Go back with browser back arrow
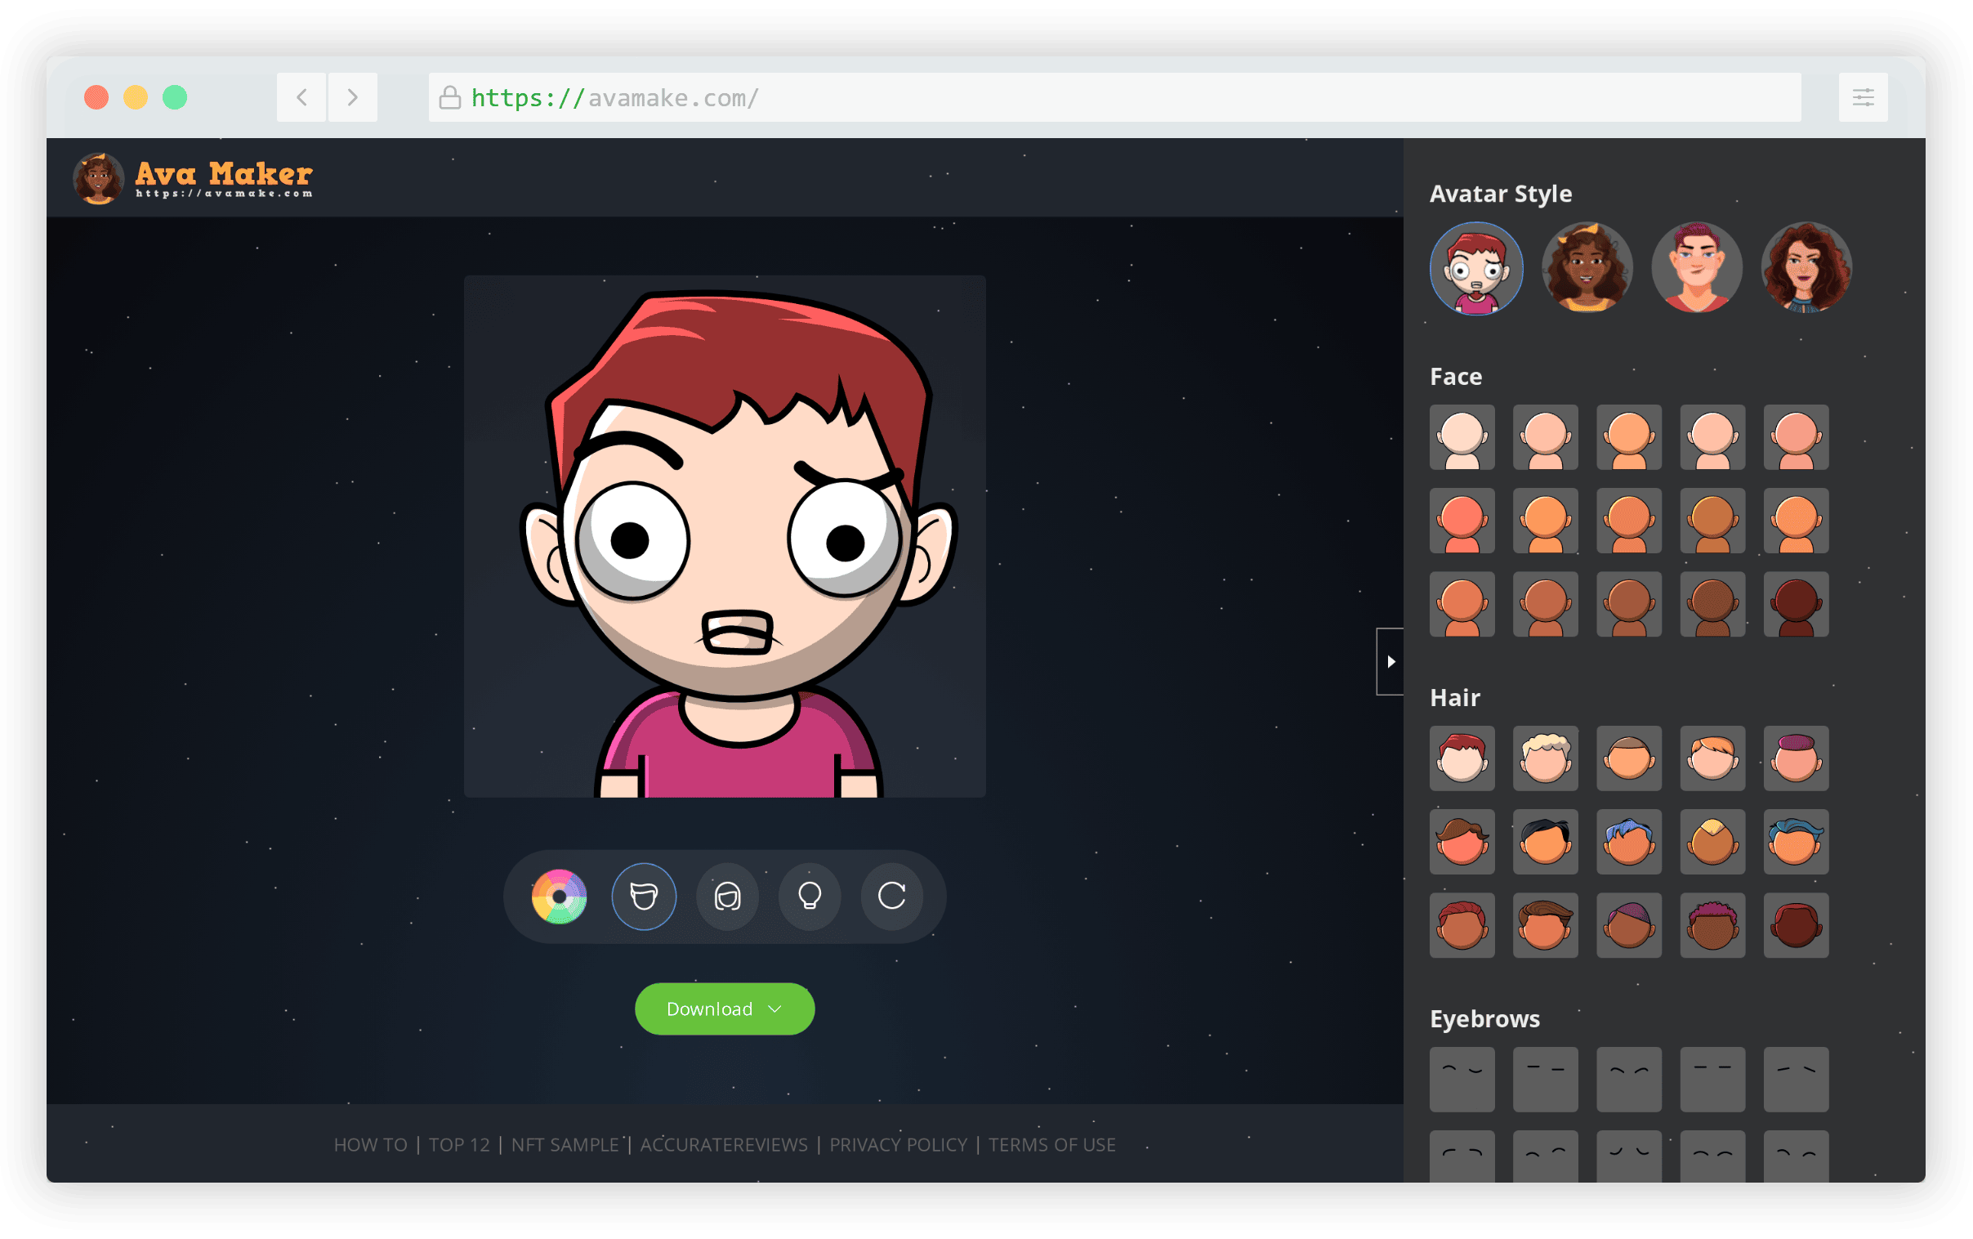Viewport: 1973px width, 1239px height. (302, 97)
